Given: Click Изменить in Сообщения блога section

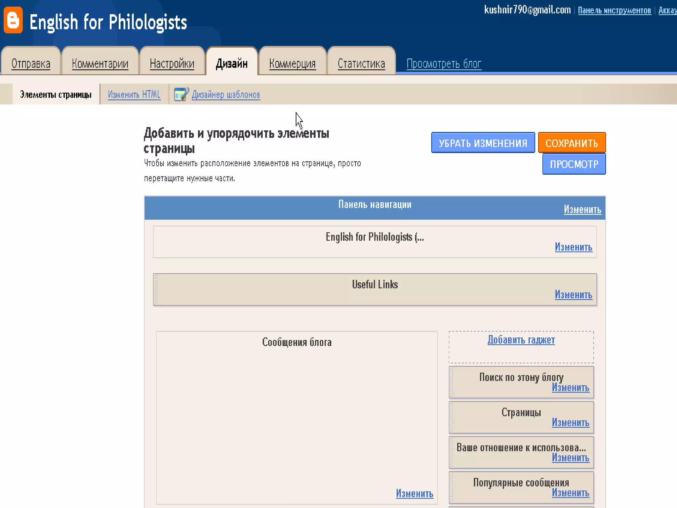Looking at the screenshot, I should pyautogui.click(x=415, y=493).
